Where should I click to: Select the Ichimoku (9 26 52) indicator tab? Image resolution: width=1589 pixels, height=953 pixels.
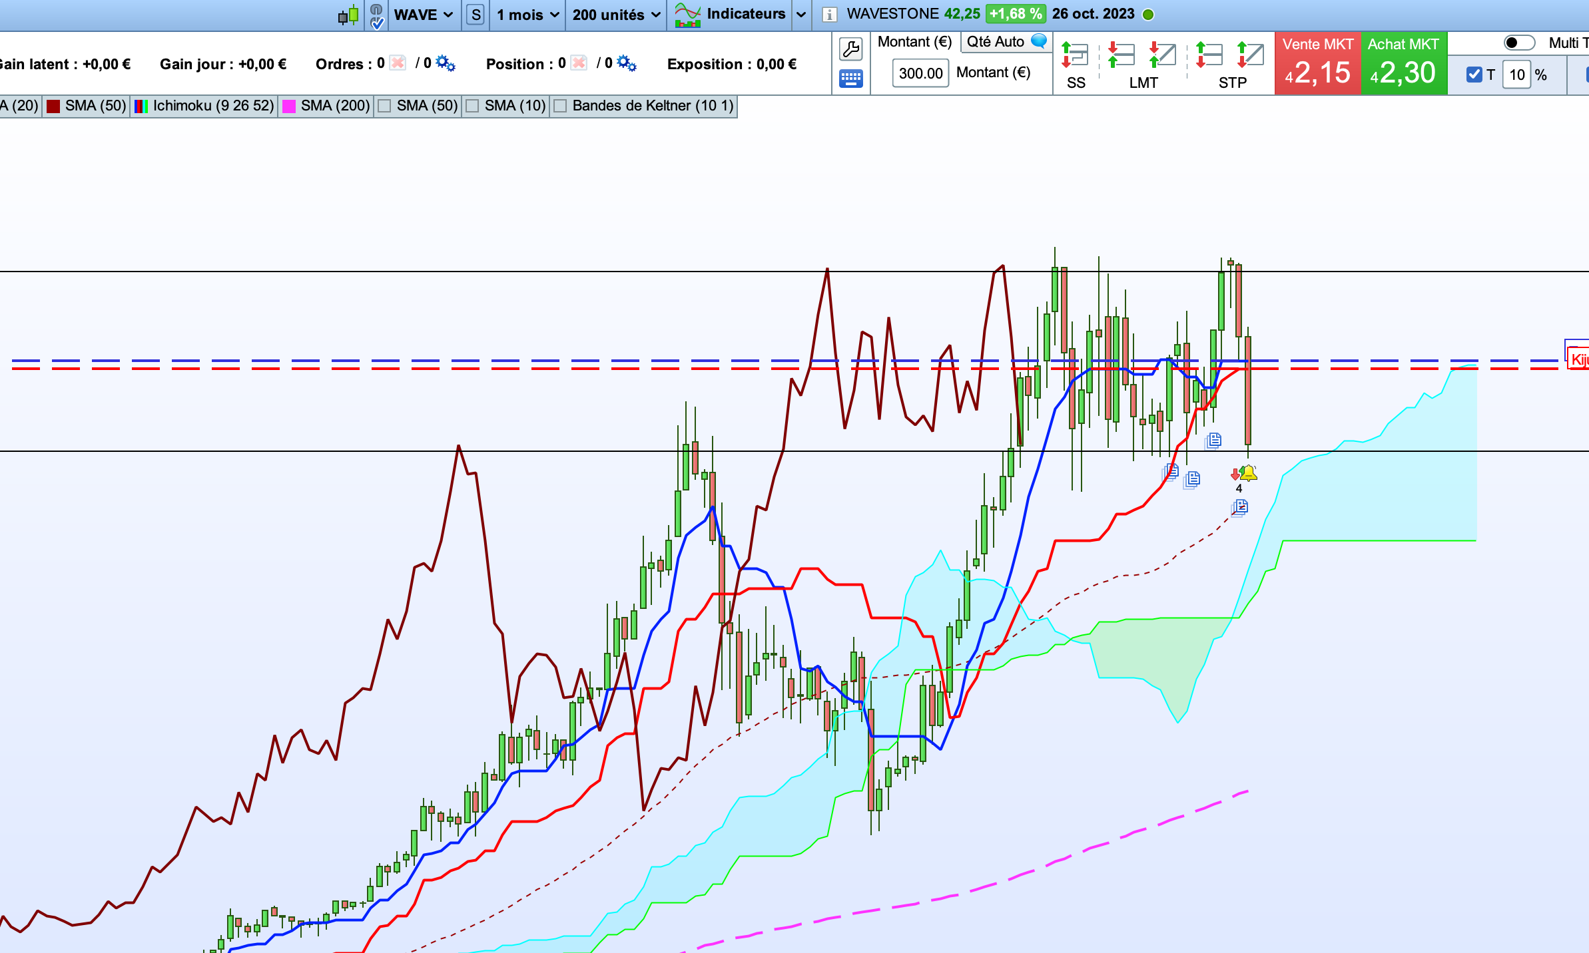click(204, 106)
